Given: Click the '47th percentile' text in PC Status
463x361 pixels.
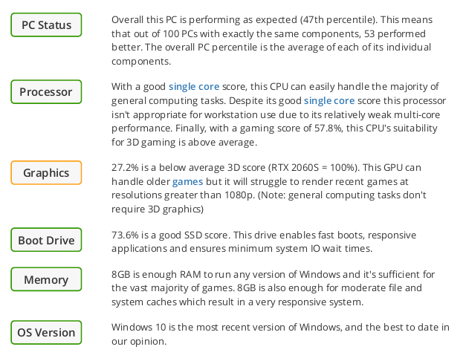Looking at the screenshot, I should click(339, 20).
